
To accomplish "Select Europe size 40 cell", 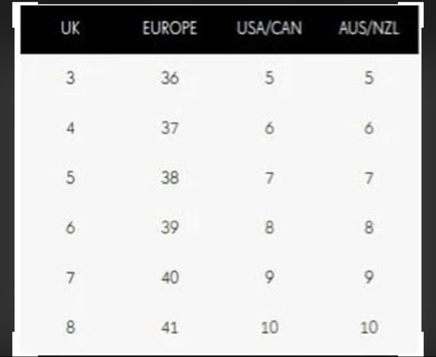I will pyautogui.click(x=169, y=277).
